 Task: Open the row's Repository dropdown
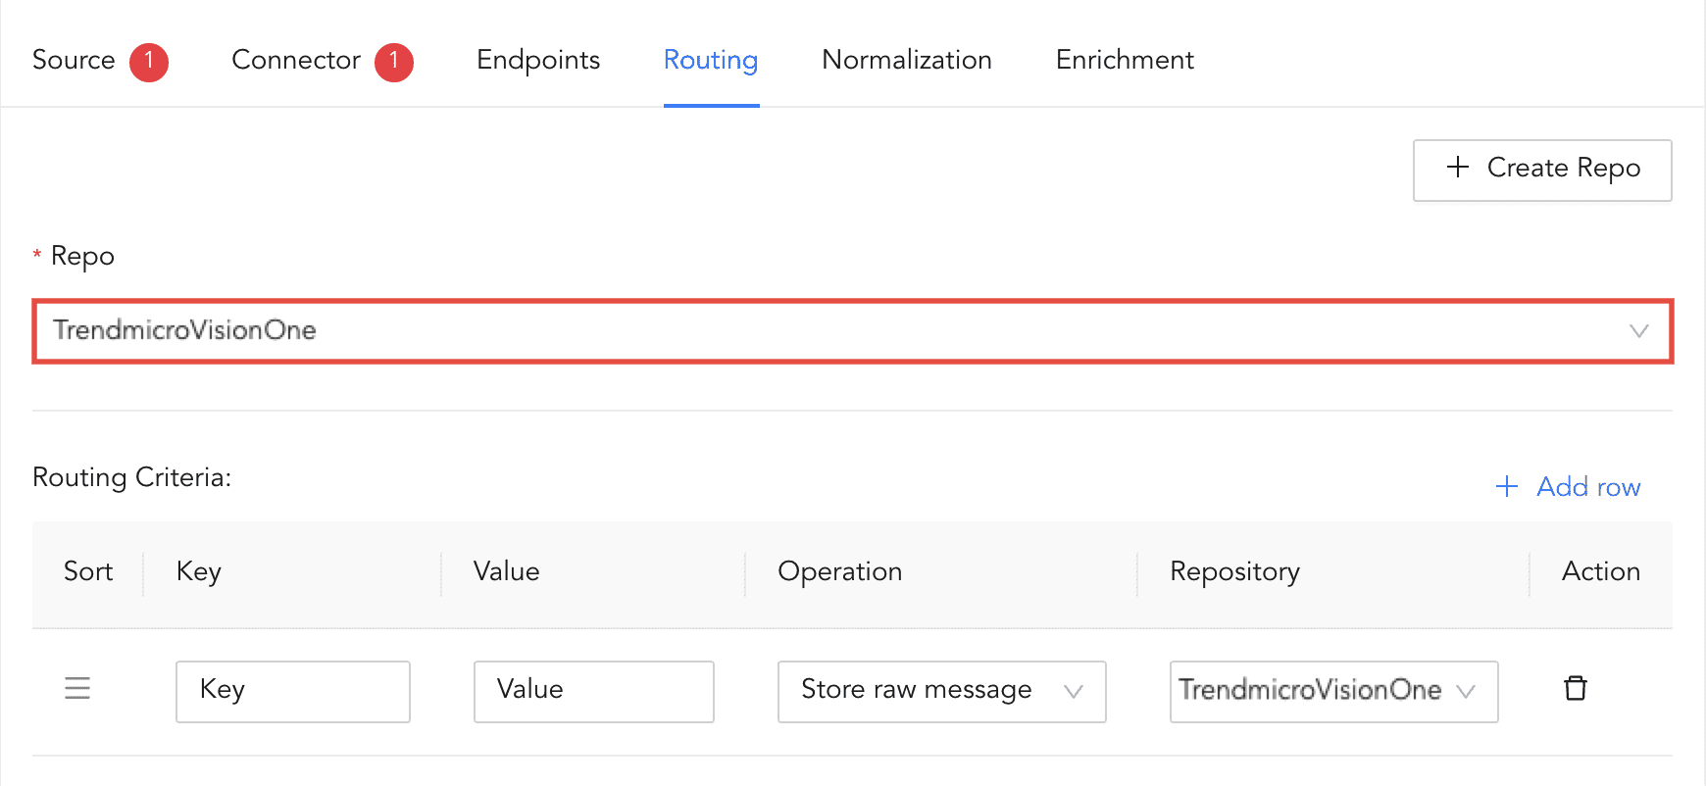(1332, 691)
